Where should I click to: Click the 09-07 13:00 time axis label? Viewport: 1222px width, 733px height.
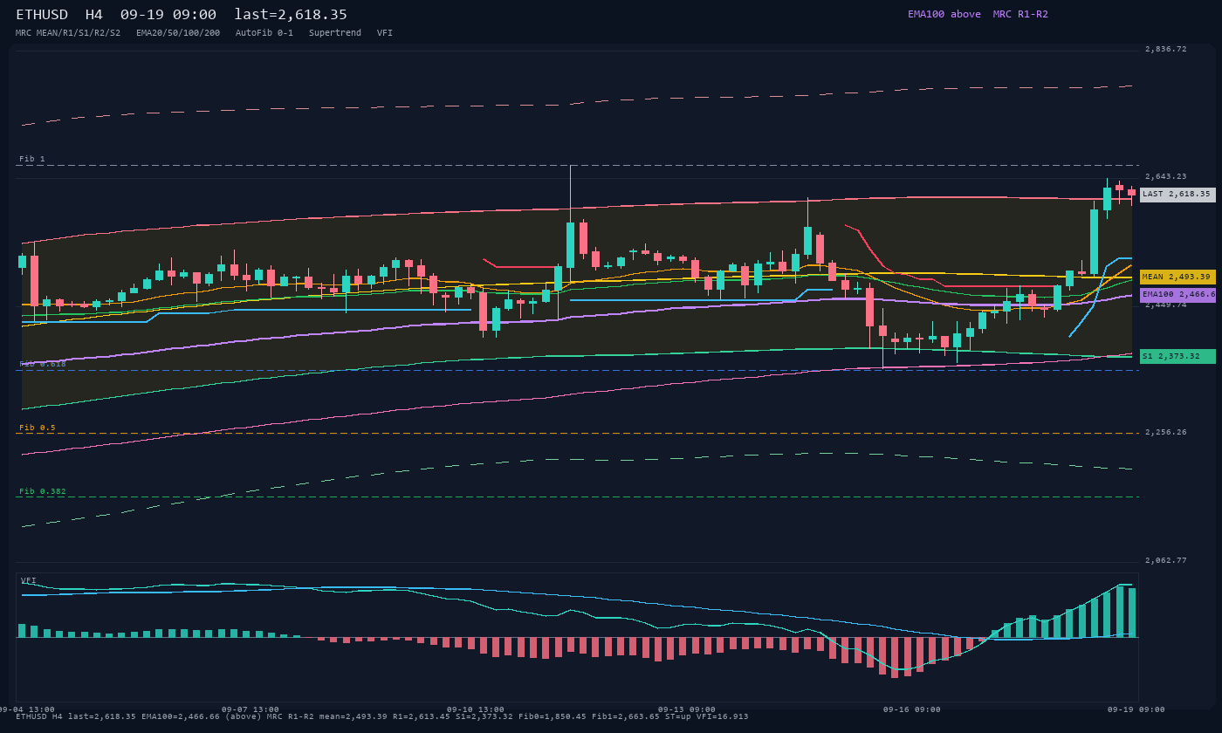251,709
